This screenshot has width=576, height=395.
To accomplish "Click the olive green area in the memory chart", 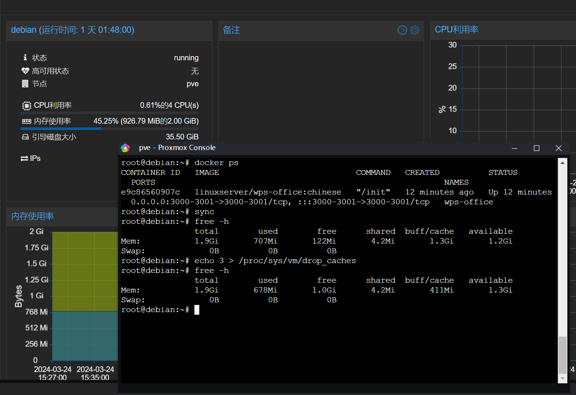I will [x=85, y=271].
